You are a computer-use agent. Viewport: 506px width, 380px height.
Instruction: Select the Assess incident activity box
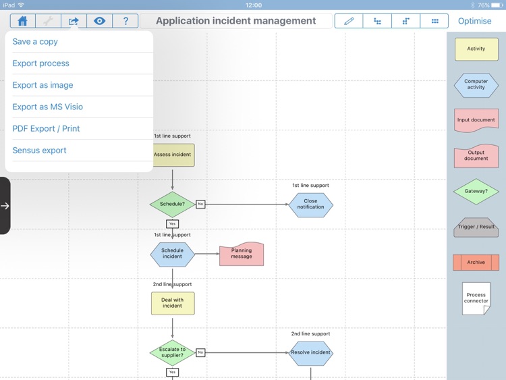pos(173,155)
